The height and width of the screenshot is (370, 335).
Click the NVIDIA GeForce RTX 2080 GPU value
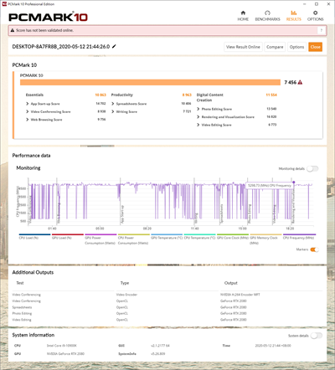coord(65,353)
